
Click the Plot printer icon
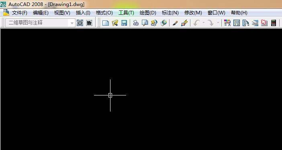coord(136,23)
